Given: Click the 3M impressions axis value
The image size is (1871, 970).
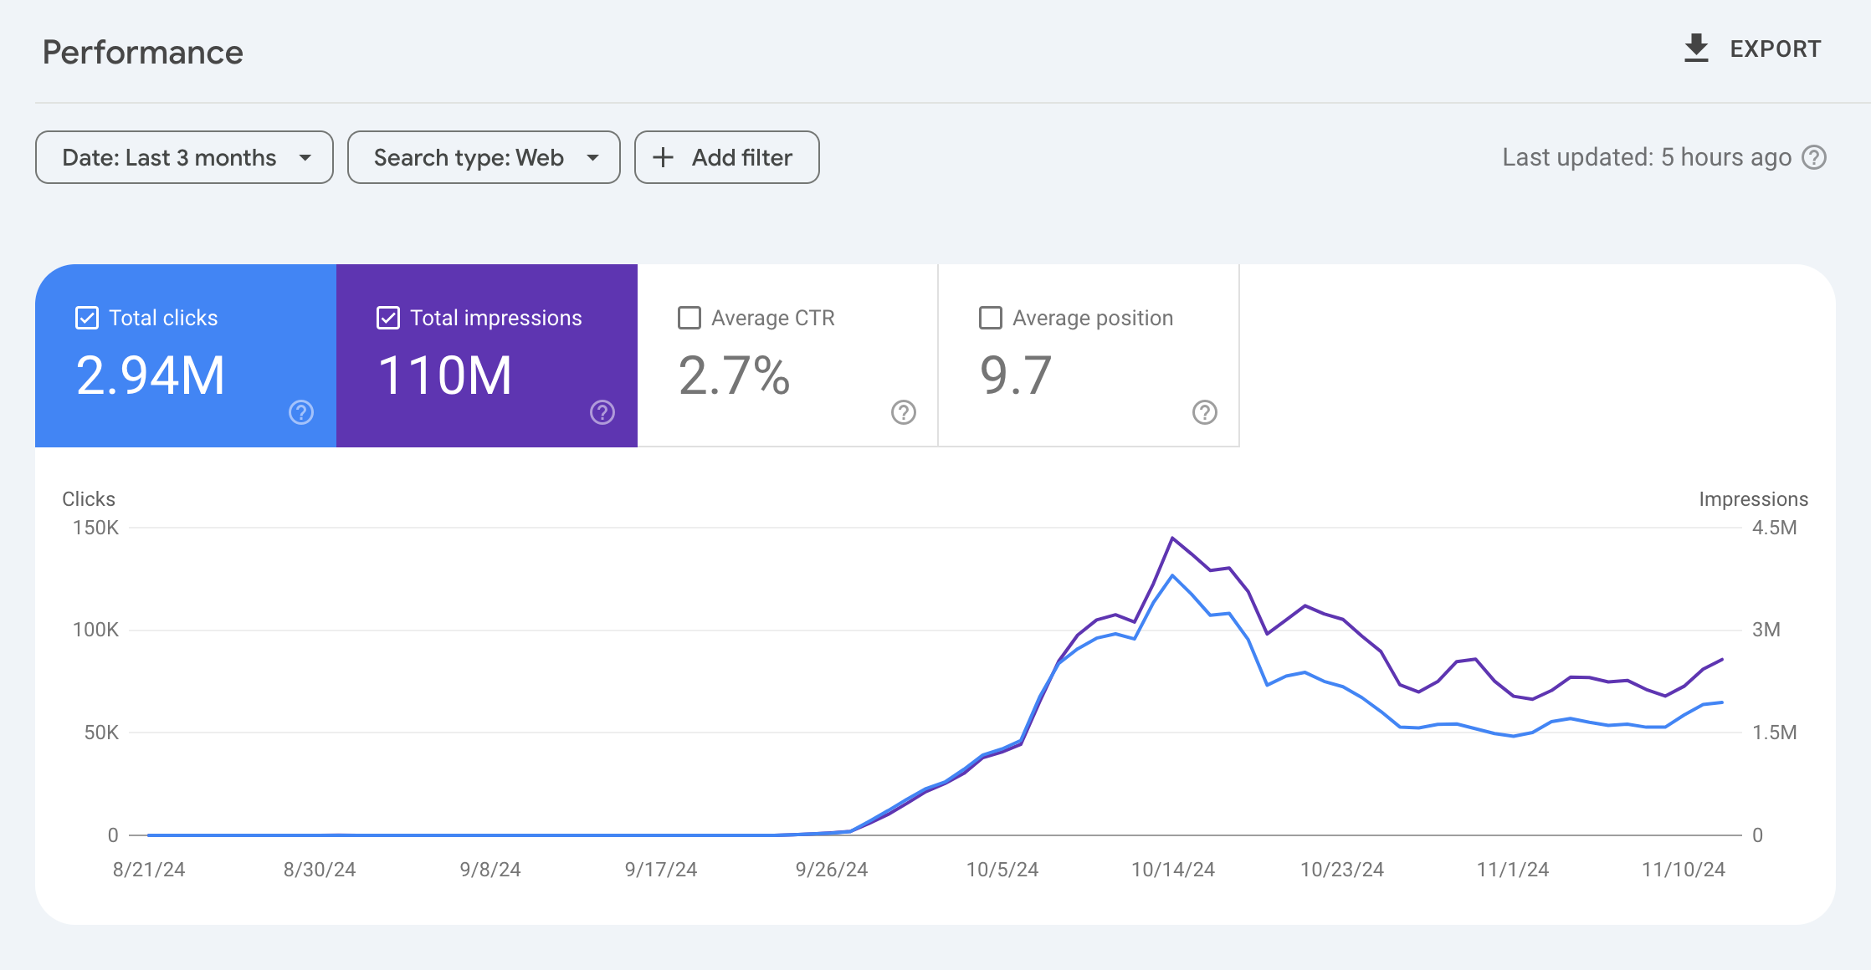Looking at the screenshot, I should [x=1766, y=630].
